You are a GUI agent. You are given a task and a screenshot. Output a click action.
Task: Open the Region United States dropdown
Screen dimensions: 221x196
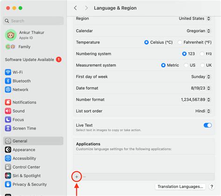coord(194,19)
